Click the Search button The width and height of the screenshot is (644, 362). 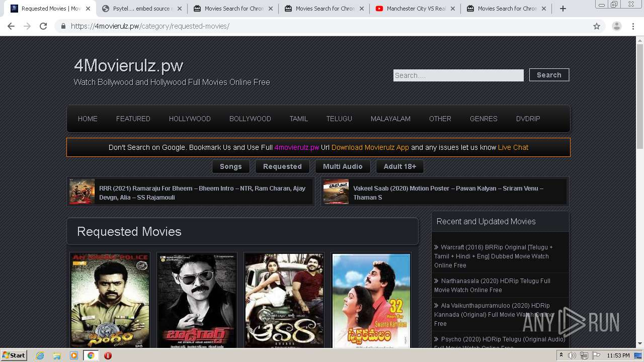click(549, 75)
